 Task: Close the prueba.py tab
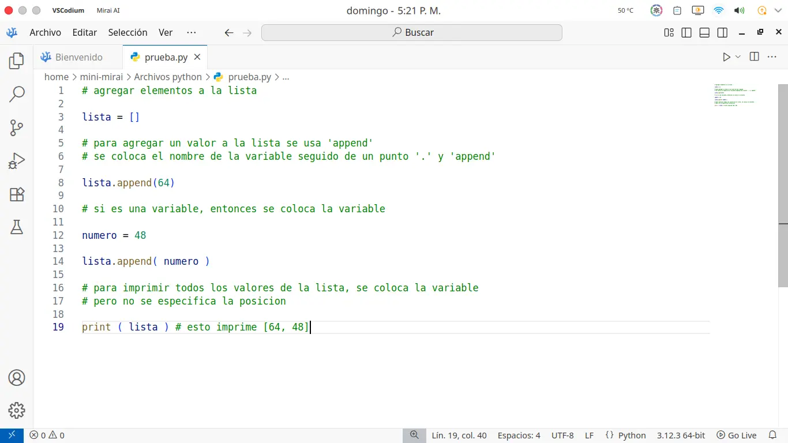coord(197,57)
